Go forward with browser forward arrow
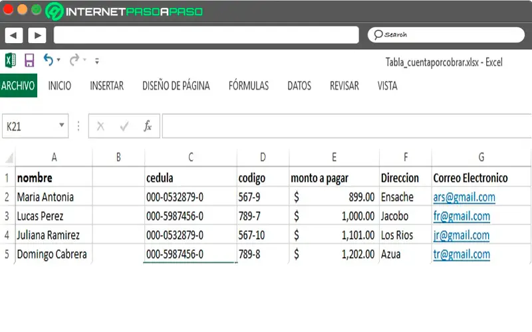532x332 pixels. [37, 35]
